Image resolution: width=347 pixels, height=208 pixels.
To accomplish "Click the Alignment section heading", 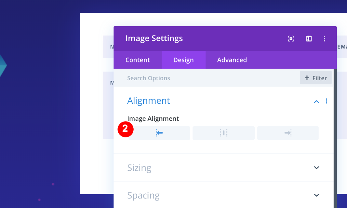I will pyautogui.click(x=149, y=101).
